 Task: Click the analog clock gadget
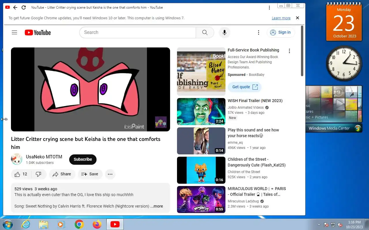tap(344, 63)
